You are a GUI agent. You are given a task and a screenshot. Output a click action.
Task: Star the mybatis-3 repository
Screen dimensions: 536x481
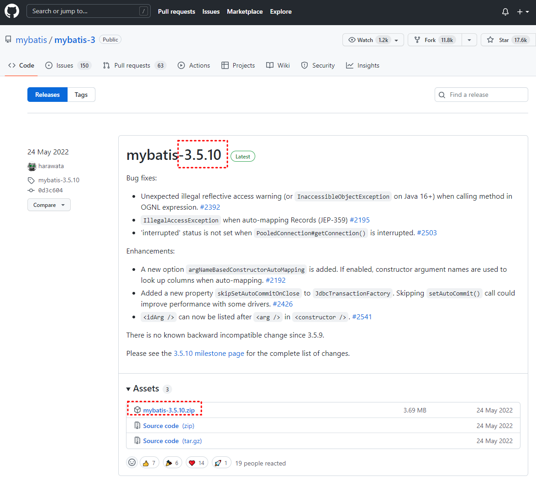pyautogui.click(x=508, y=40)
